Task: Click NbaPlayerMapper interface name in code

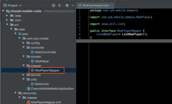Action: [129, 31]
